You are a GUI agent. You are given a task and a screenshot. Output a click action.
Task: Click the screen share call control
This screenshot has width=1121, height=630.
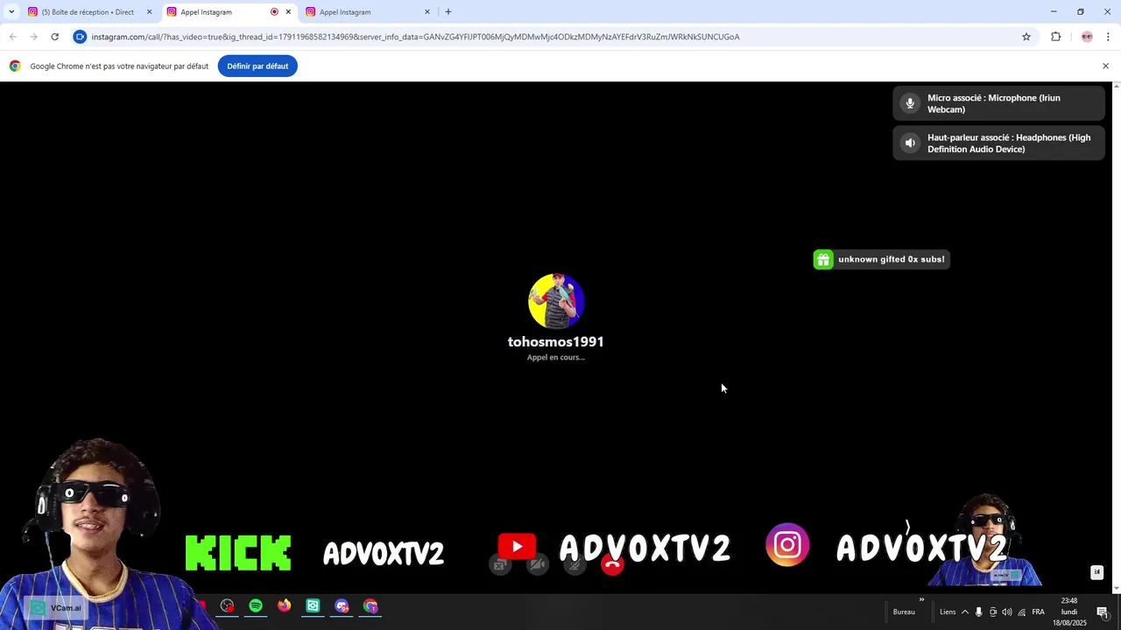coord(500,565)
